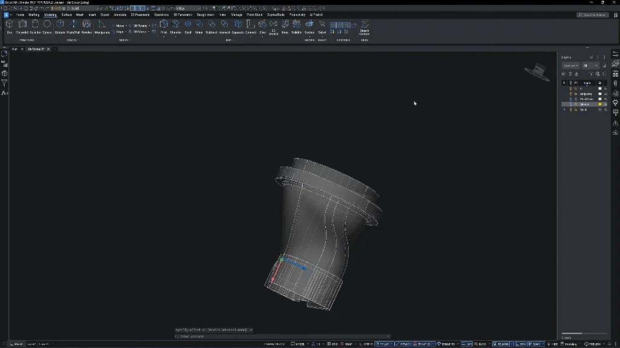
Task: Toggle visibility bulb of layer 0
Action: [x=570, y=88]
